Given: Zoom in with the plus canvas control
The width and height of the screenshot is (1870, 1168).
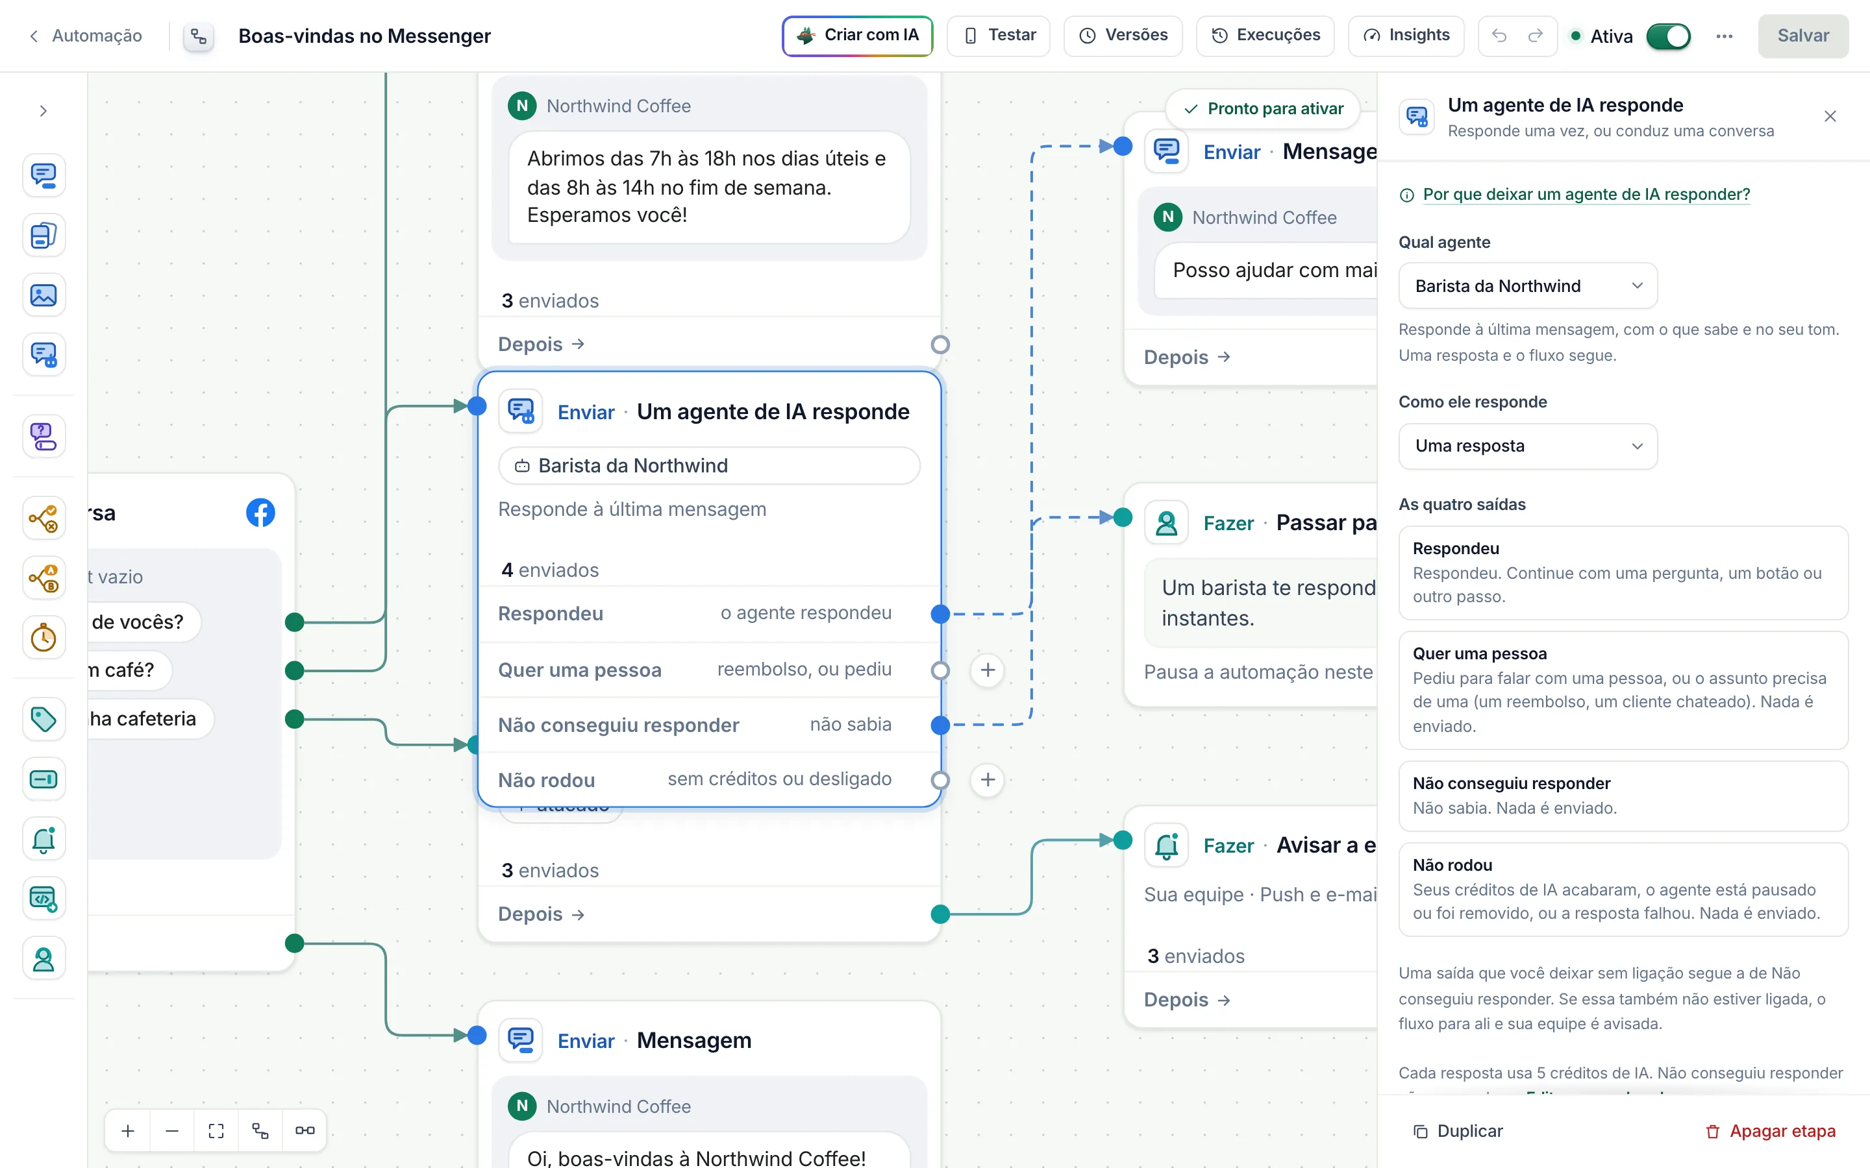Looking at the screenshot, I should pos(127,1131).
